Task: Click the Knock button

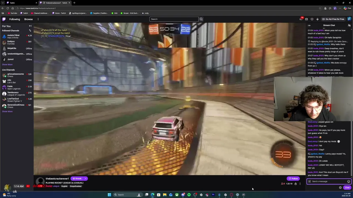Action: (x=77, y=179)
